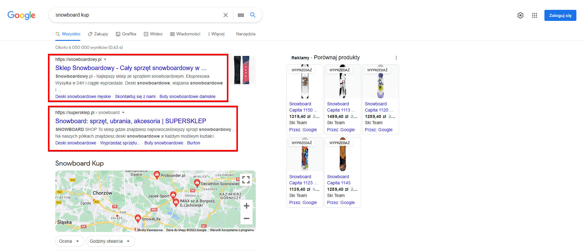Open Warunki korzystania z programu map link

point(232,230)
